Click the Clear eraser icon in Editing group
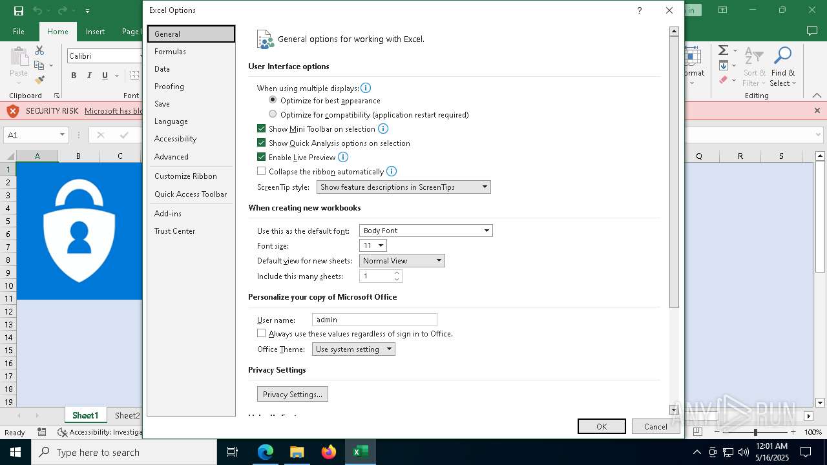827x465 pixels. click(x=724, y=80)
